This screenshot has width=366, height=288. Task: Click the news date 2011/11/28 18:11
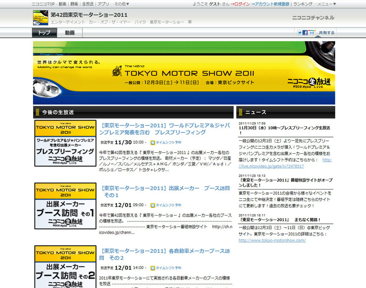252,215
